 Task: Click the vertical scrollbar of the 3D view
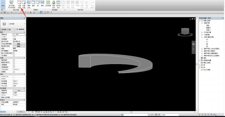pos(196,64)
